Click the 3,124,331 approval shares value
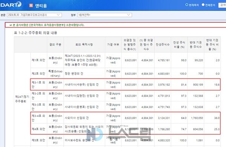Screen dimensions: 226x147 pyautogui.click(x=164, y=118)
